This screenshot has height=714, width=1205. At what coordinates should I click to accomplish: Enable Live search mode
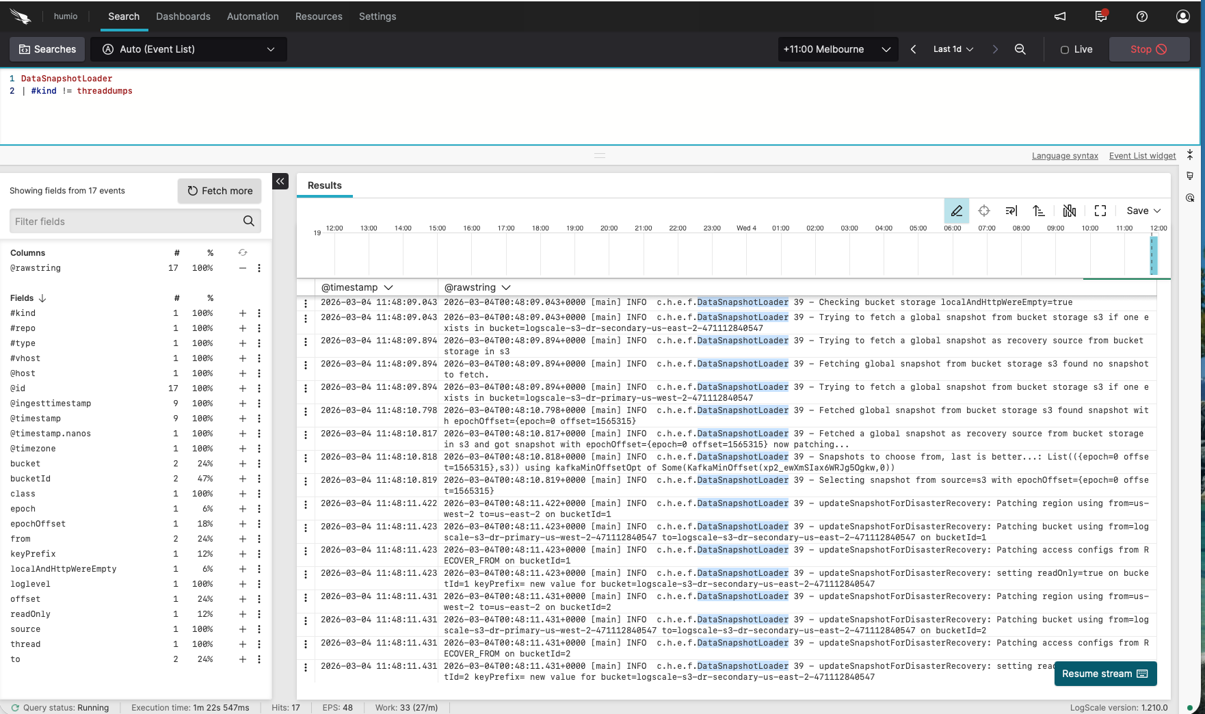(x=1076, y=49)
